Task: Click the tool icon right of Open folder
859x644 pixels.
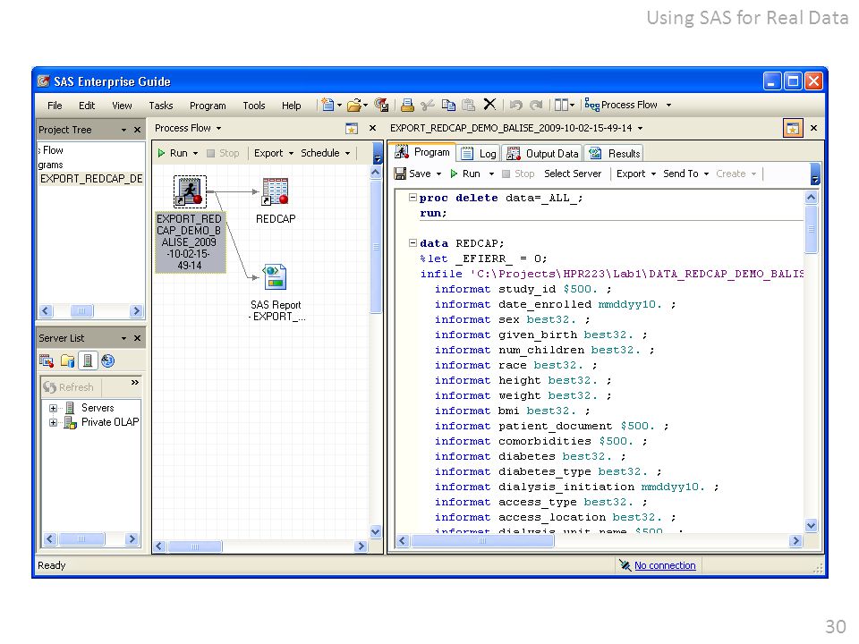Action: 381,105
